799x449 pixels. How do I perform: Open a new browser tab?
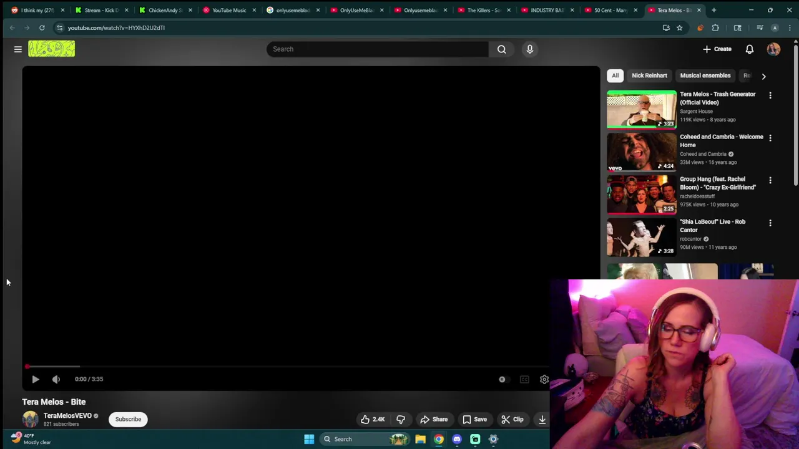pyautogui.click(x=713, y=10)
